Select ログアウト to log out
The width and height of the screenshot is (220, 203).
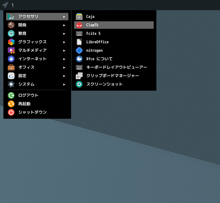tap(37, 95)
